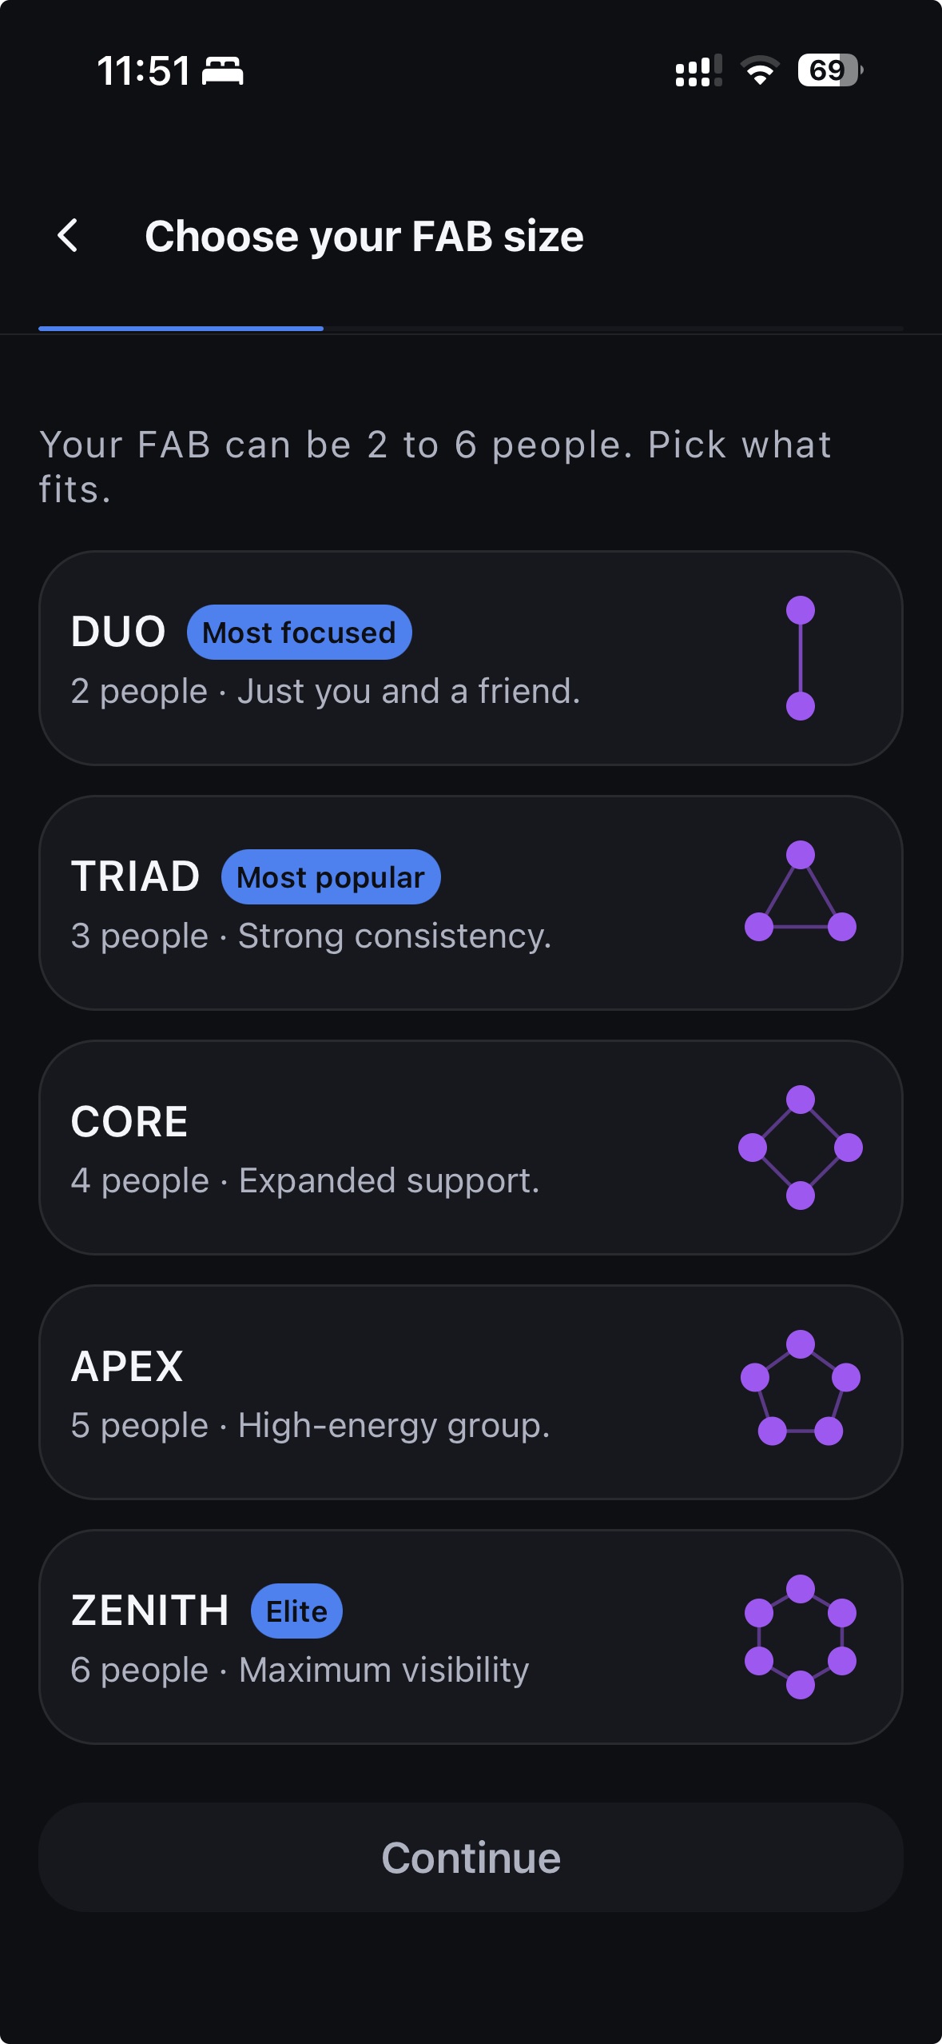Tap the Wi-Fi status icon
This screenshot has width=942, height=2044.
(x=760, y=70)
